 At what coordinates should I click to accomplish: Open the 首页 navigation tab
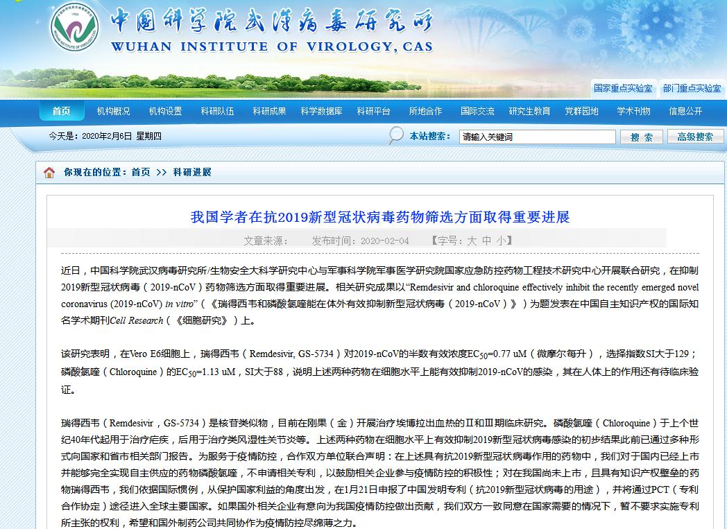61,112
